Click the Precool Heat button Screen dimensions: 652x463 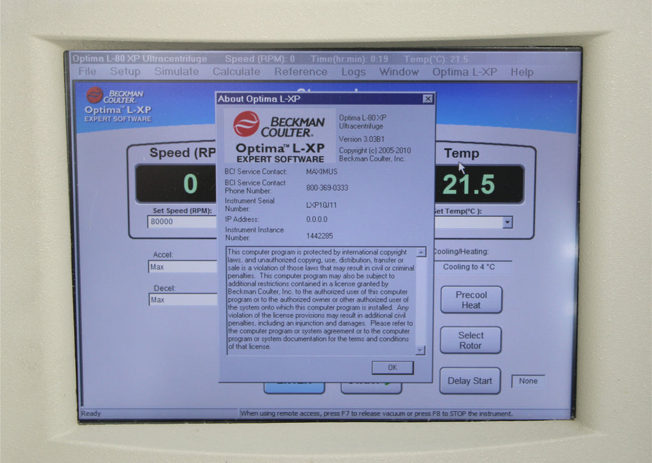click(x=471, y=300)
